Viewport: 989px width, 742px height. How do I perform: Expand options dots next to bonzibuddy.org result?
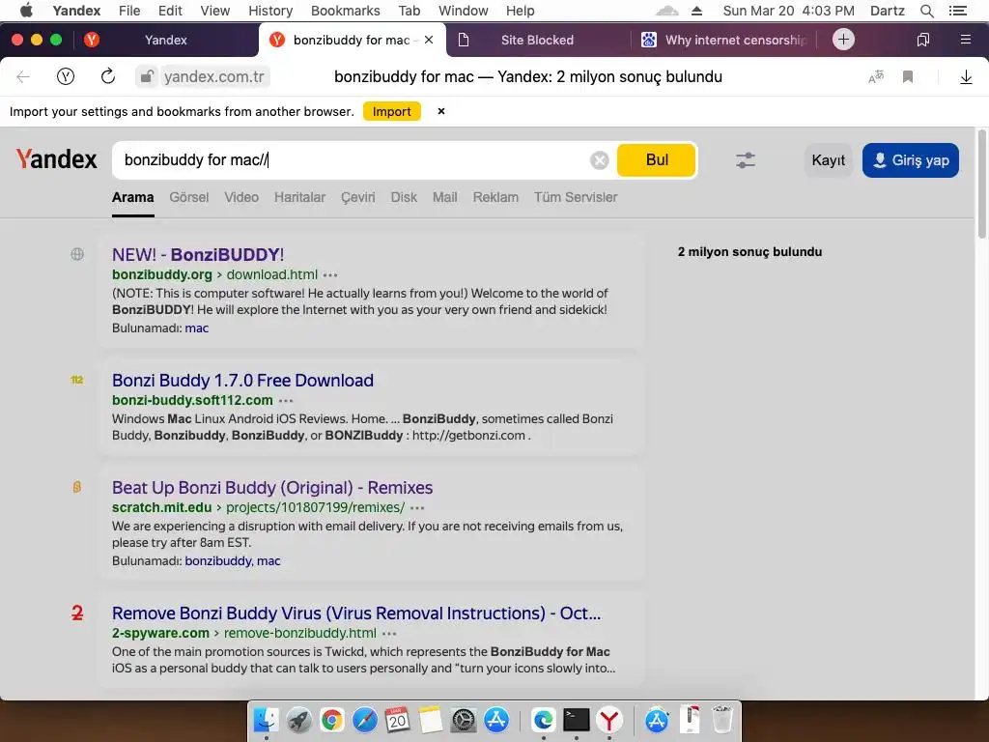[330, 275]
